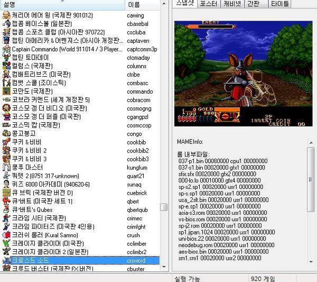Click the kungfum game icon
The height and width of the screenshot is (282, 317).
coord(6,167)
